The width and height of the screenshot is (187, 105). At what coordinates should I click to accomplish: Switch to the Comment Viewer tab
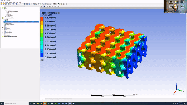point(61,99)
